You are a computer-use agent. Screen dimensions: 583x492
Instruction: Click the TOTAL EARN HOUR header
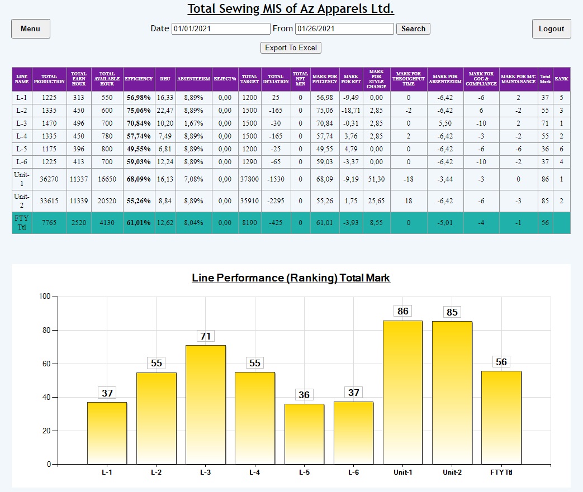coord(79,79)
